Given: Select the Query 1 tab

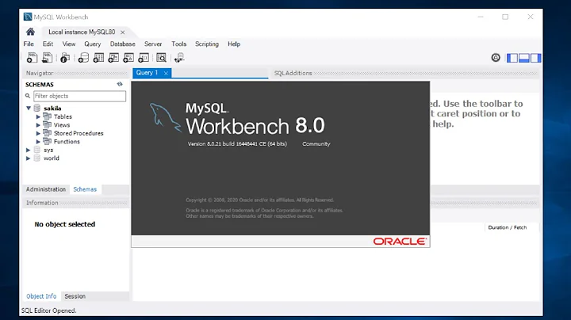Looking at the screenshot, I should click(147, 73).
